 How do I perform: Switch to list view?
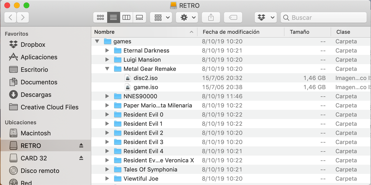(x=113, y=17)
